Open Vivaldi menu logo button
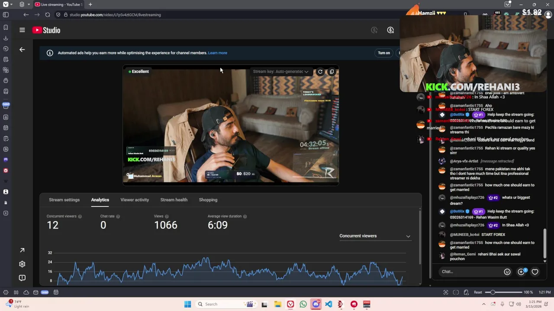Screen dimensions: 554x311 (x=6, y=4)
